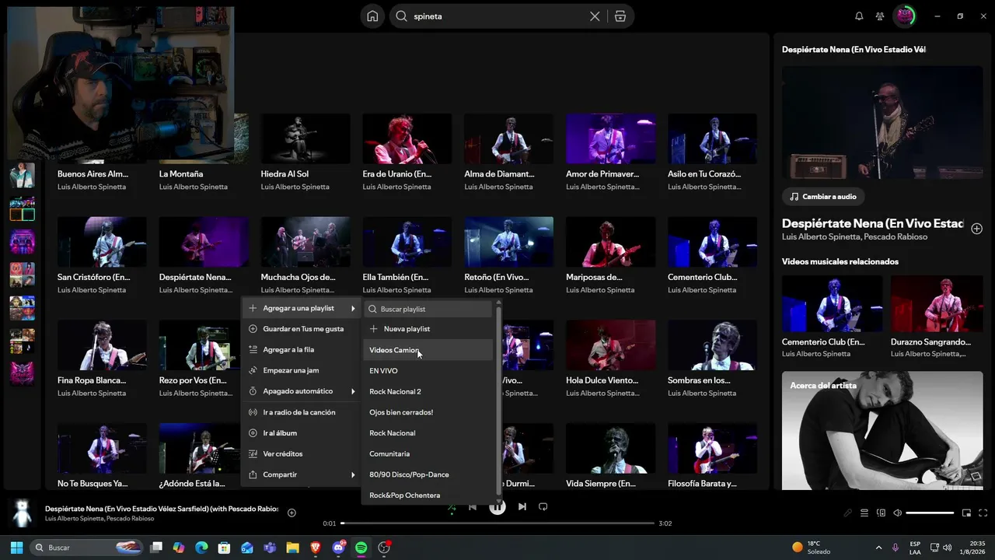This screenshot has width=995, height=560.
Task: Click the search box containing 'spineta'
Action: 499,16
